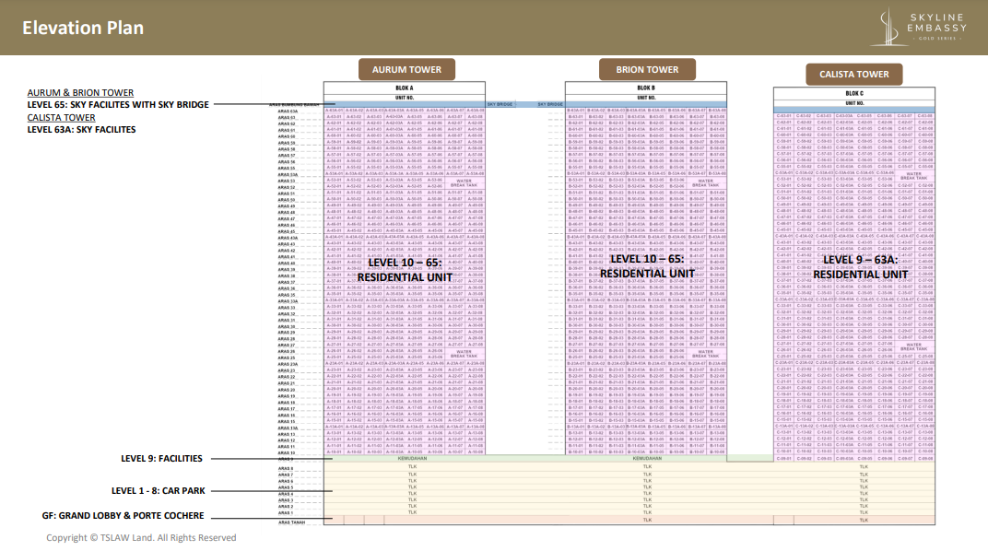Click the Level 1 - 8: Car Park label

pos(157,490)
